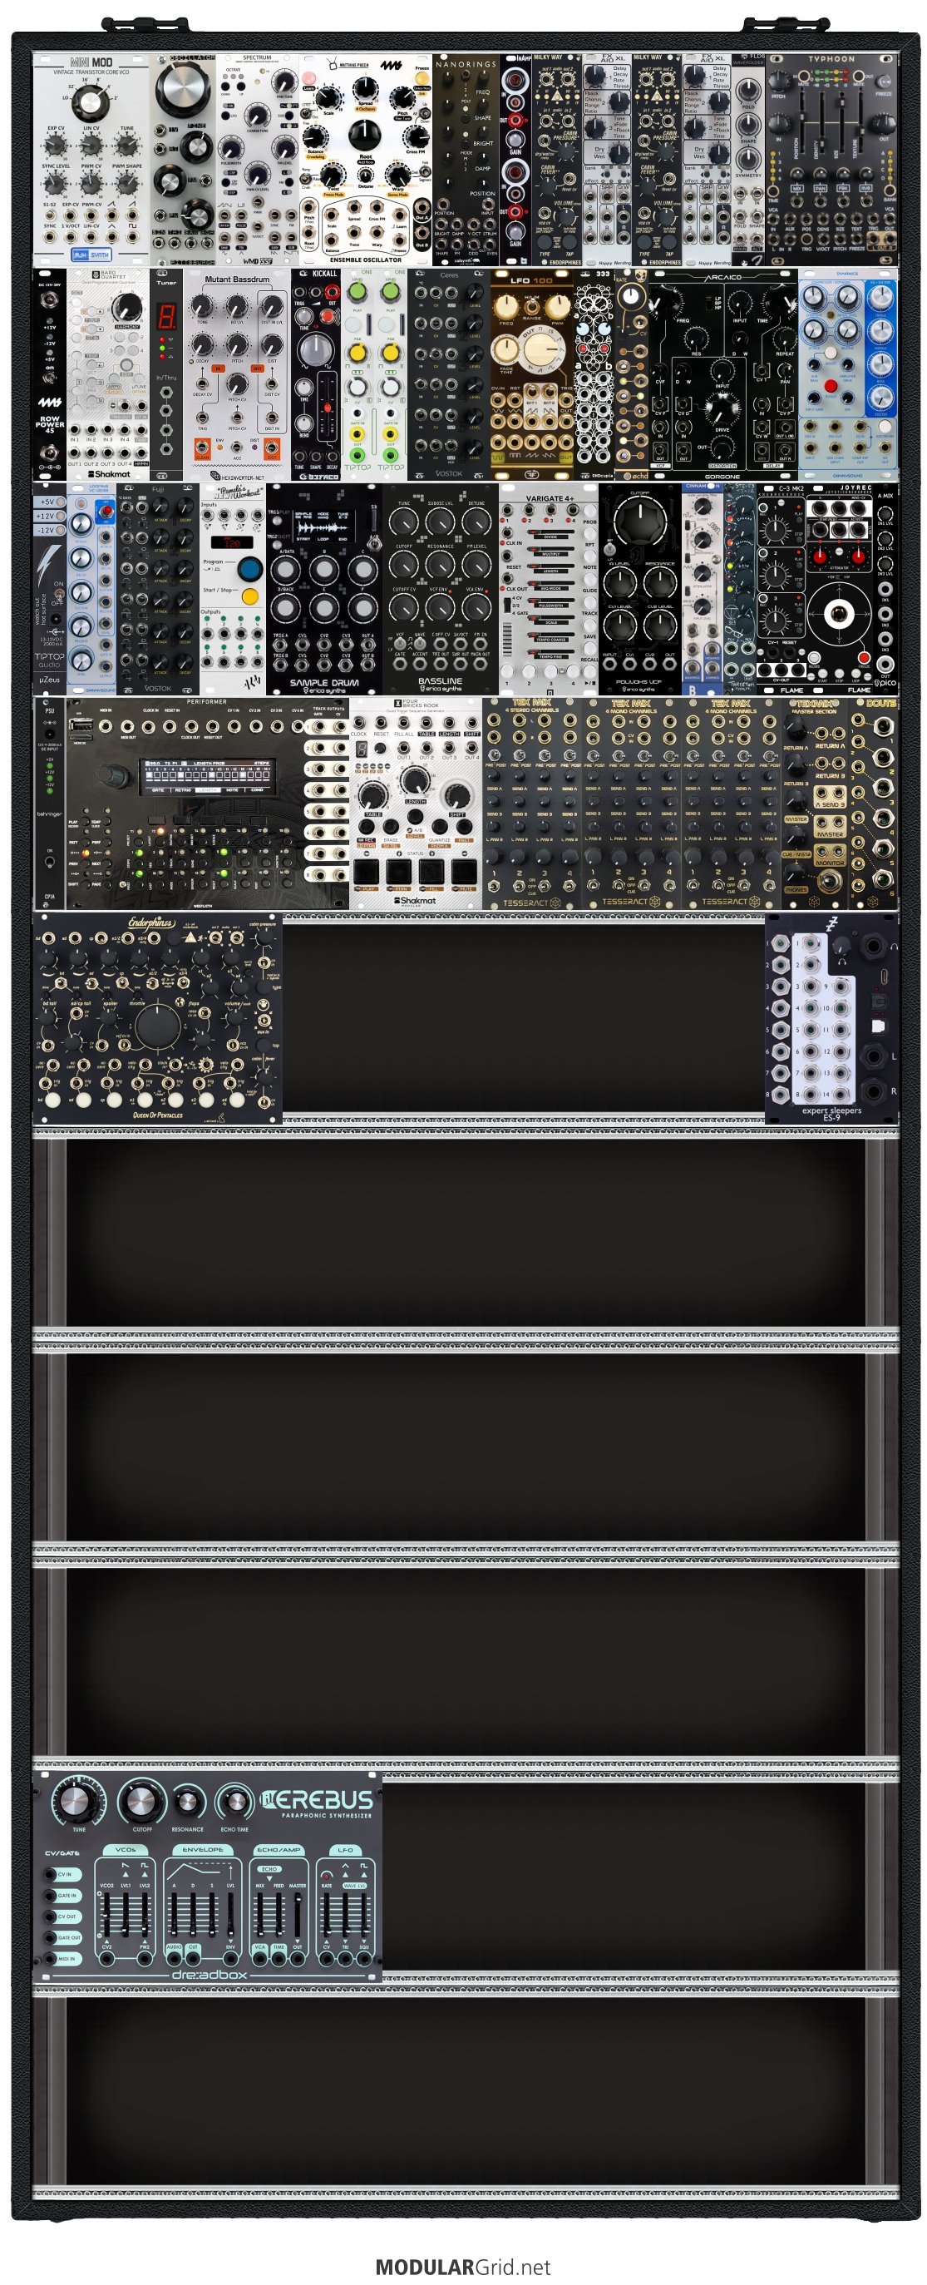The height and width of the screenshot is (2285, 927).
Task: Click the Pico A MIX module
Action: click(885, 589)
